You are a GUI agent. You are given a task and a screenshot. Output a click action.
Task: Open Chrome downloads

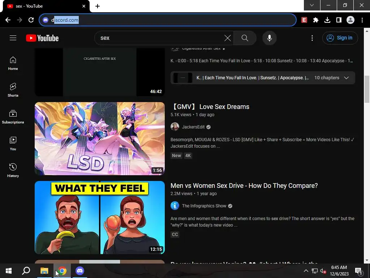[x=327, y=20]
